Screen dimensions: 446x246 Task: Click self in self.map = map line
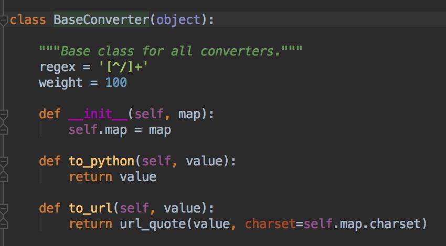83,129
